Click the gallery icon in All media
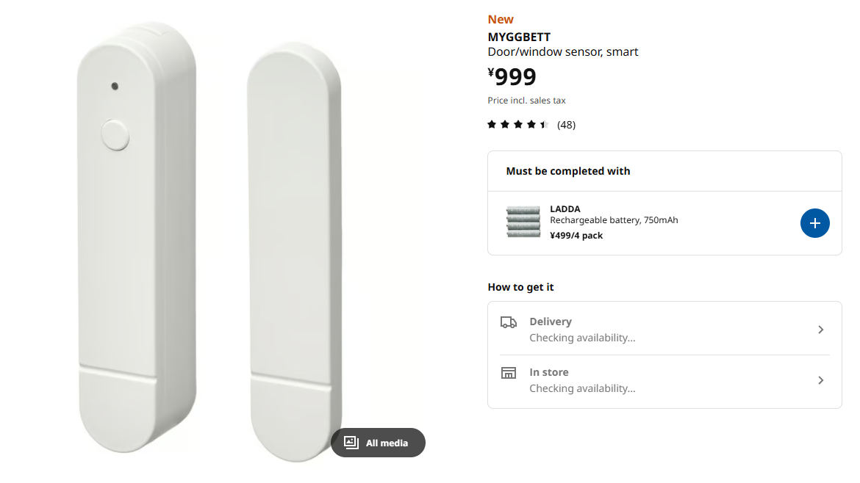 click(351, 443)
